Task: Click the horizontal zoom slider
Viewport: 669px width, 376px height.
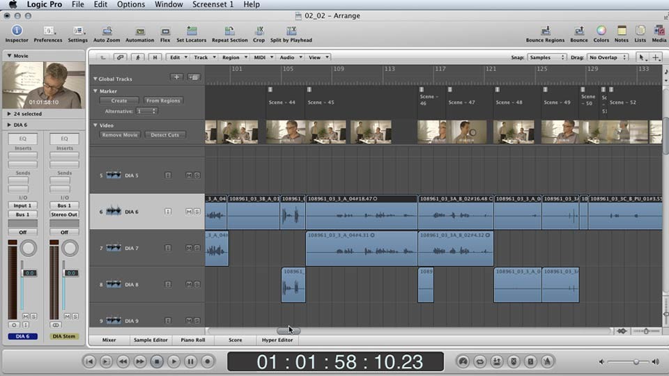Action: [x=646, y=331]
